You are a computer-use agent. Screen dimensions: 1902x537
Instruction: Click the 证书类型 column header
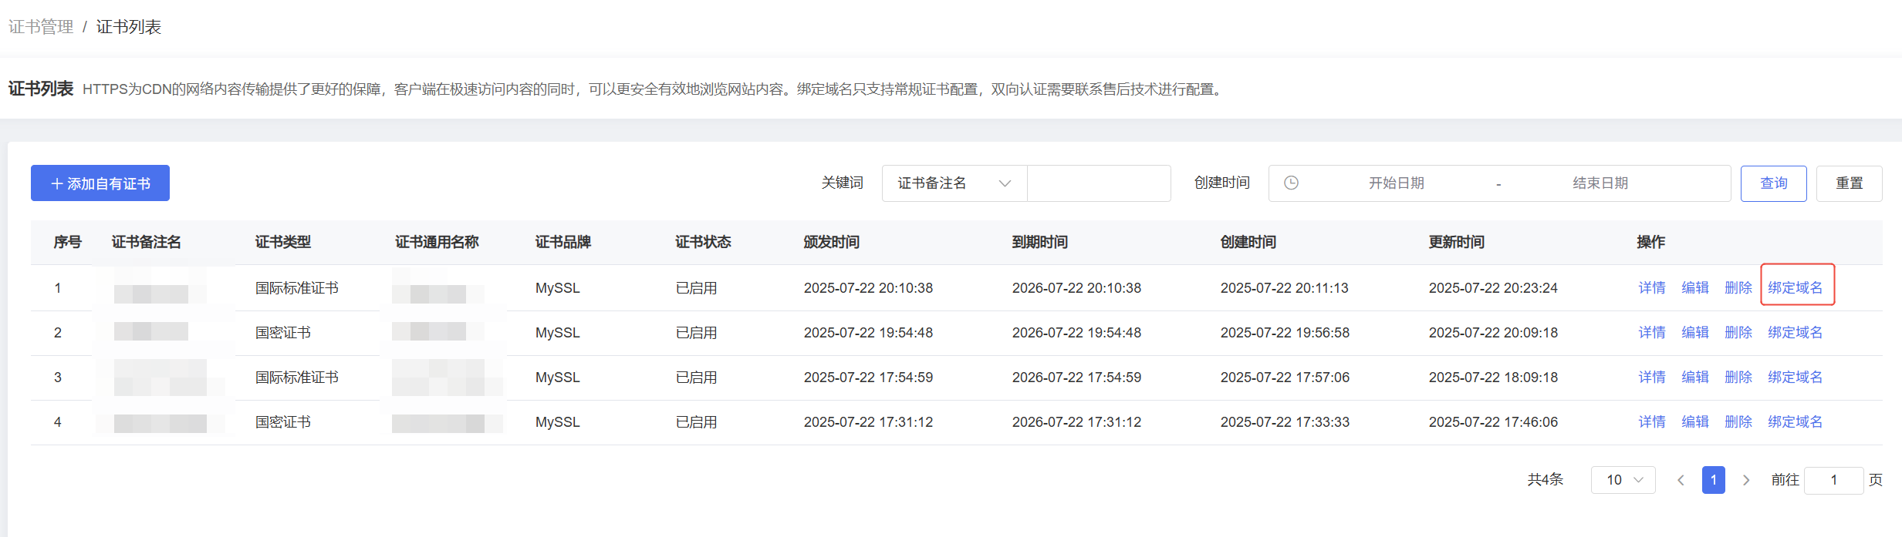pyautogui.click(x=283, y=242)
